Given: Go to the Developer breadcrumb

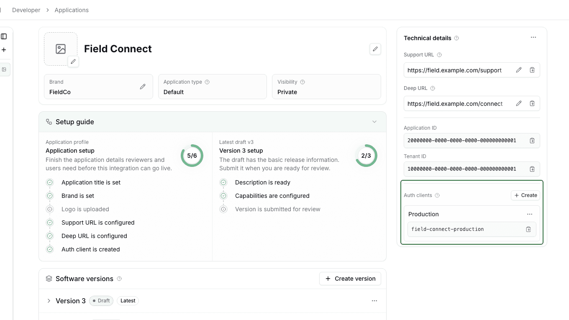Looking at the screenshot, I should [26, 10].
